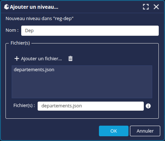Screen dimensions: 165x141
Task: Click the plus icon of Ajouter un fichier
Action: (x=17, y=58)
